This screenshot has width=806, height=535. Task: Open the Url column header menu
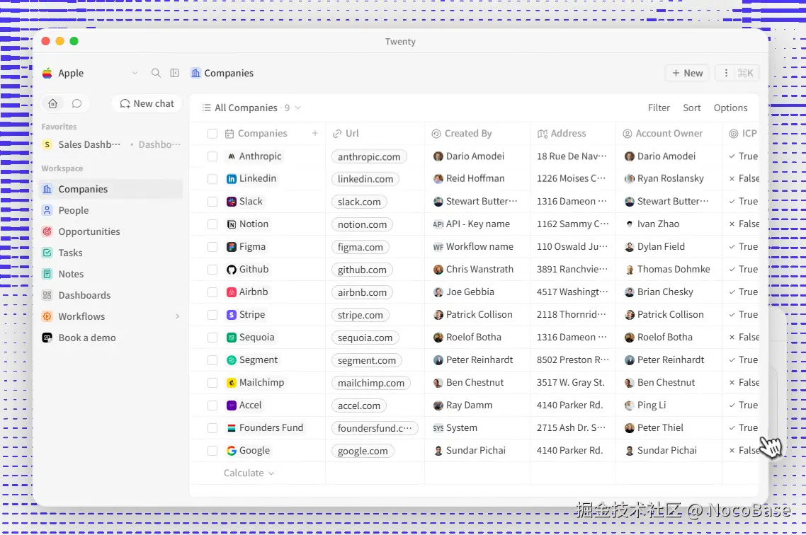tap(375, 134)
